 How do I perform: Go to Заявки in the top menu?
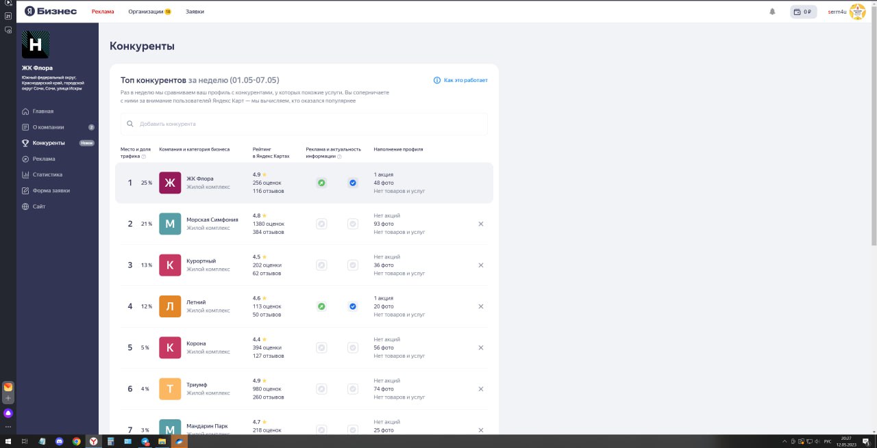point(195,12)
